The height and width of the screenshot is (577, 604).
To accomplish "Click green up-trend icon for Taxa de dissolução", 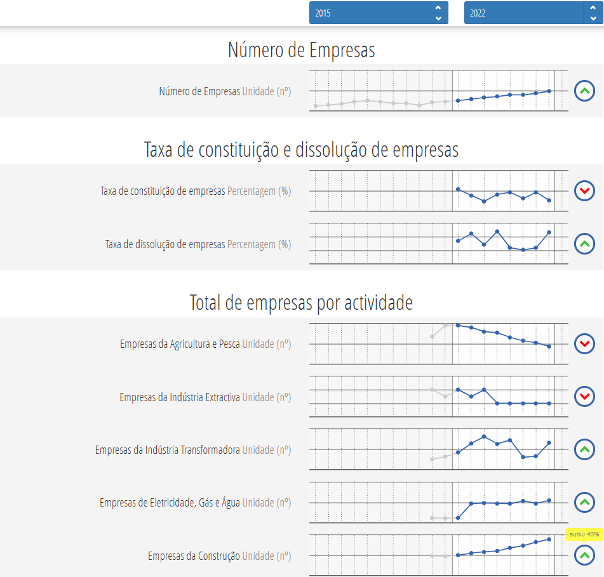I will click(584, 243).
